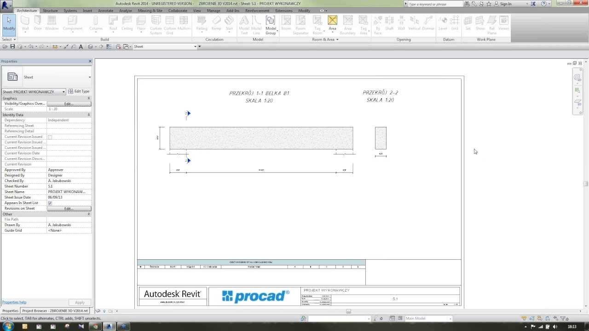Select the Text tool in the quick access toolbar
This screenshot has height=331, width=589.
pos(81,46)
